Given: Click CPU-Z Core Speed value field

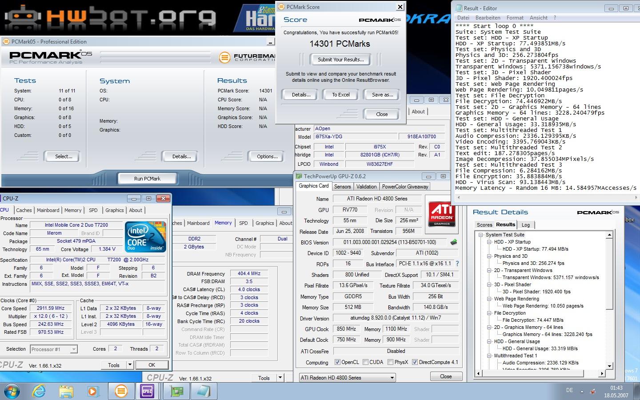Looking at the screenshot, I should 51,308.
